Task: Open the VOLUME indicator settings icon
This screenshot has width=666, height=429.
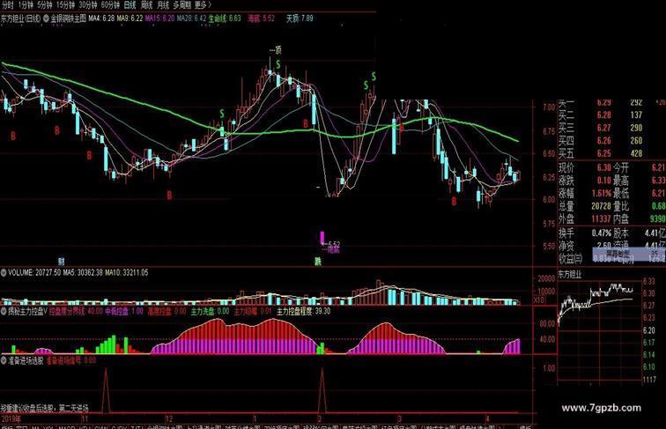Action: 4,273
